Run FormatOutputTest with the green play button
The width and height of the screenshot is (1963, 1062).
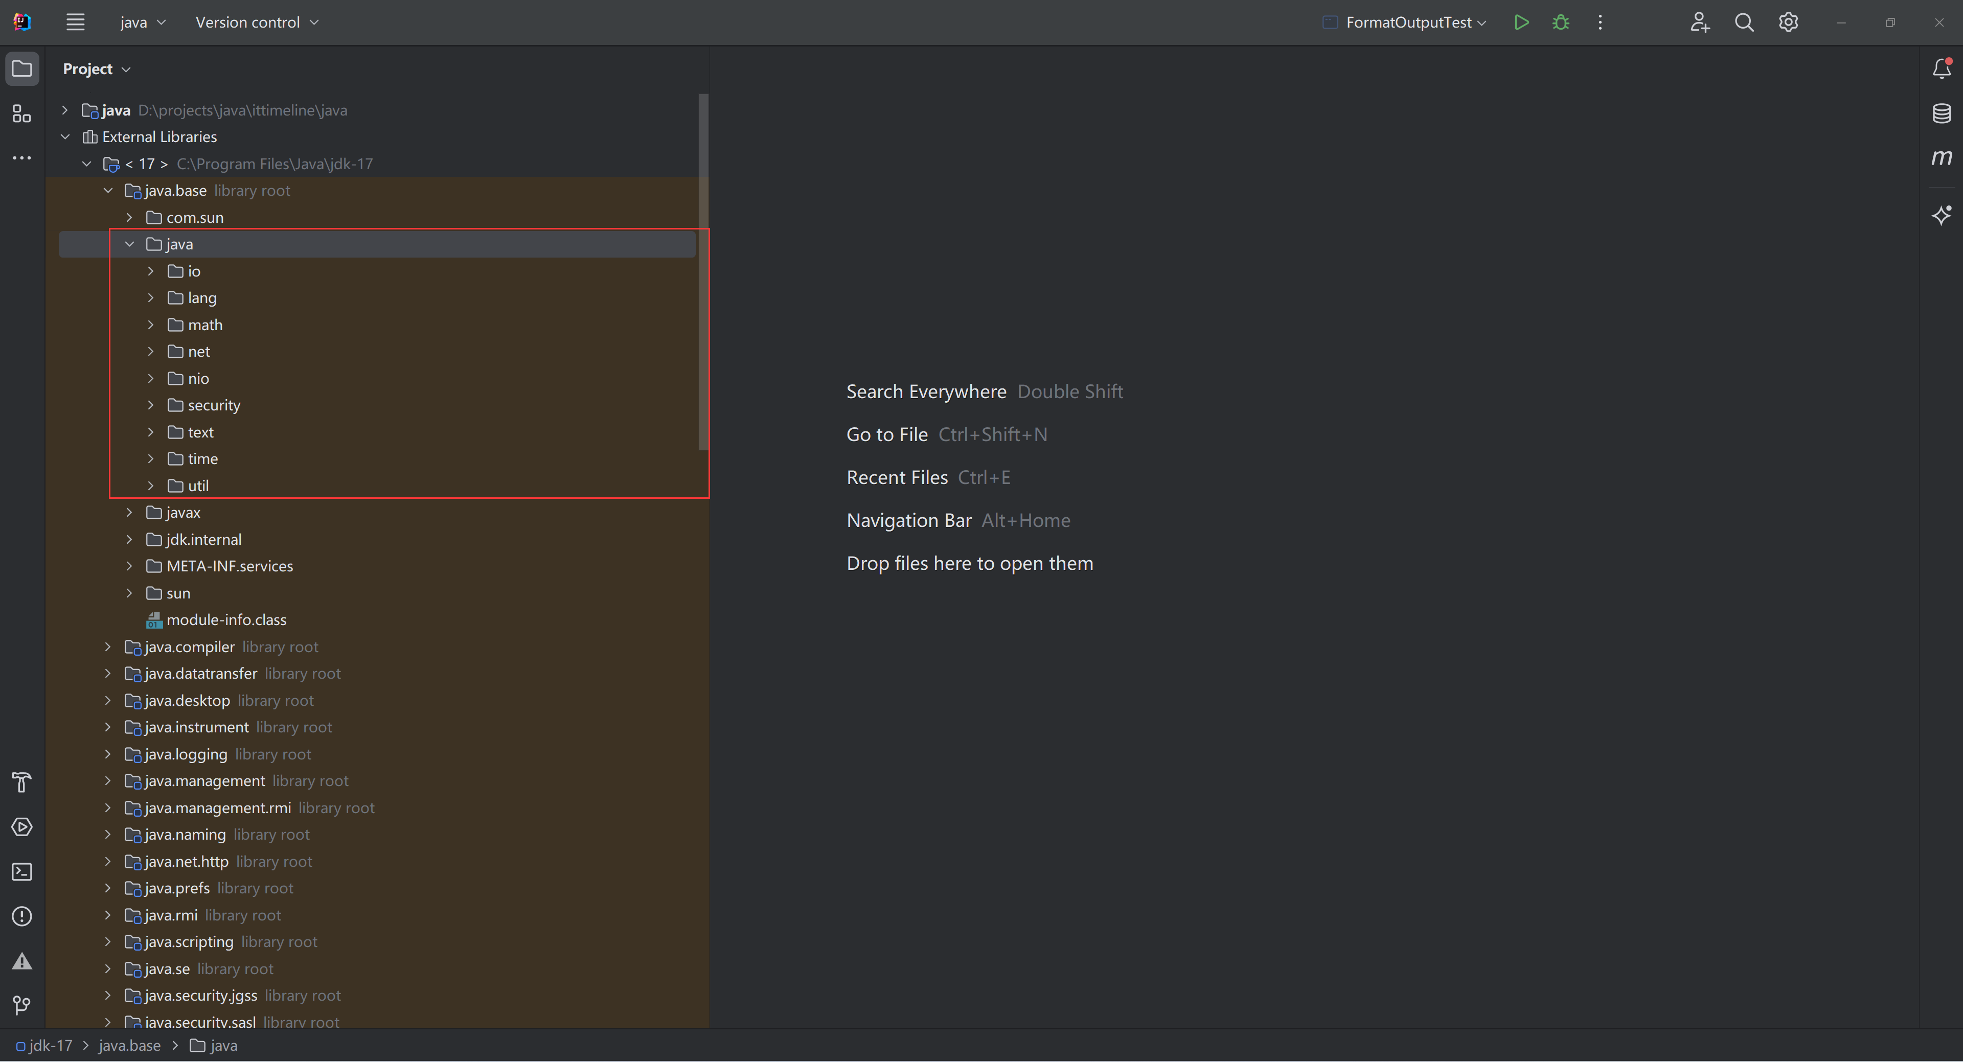(x=1521, y=22)
